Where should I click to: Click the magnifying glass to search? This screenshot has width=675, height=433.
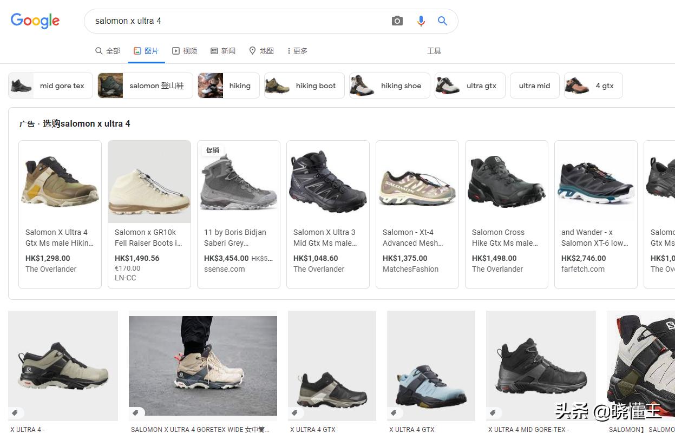click(x=442, y=21)
